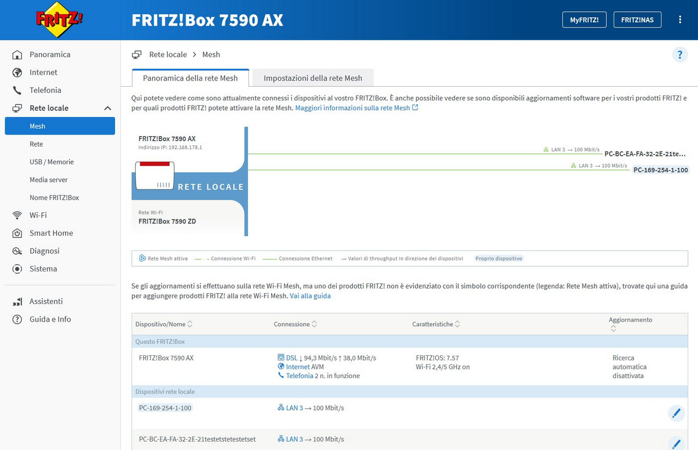Click the Assistenti wizard icon
Image resolution: width=698 pixels, height=450 pixels.
coord(18,301)
